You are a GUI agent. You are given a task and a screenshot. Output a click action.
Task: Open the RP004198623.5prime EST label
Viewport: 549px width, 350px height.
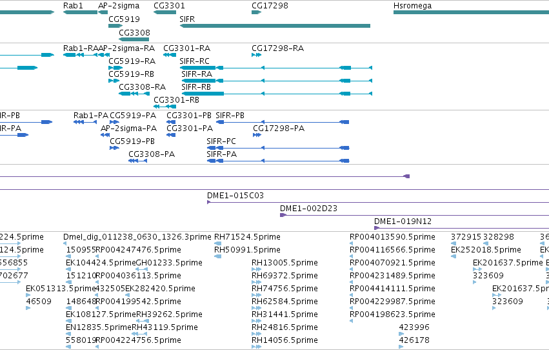pos(392,315)
